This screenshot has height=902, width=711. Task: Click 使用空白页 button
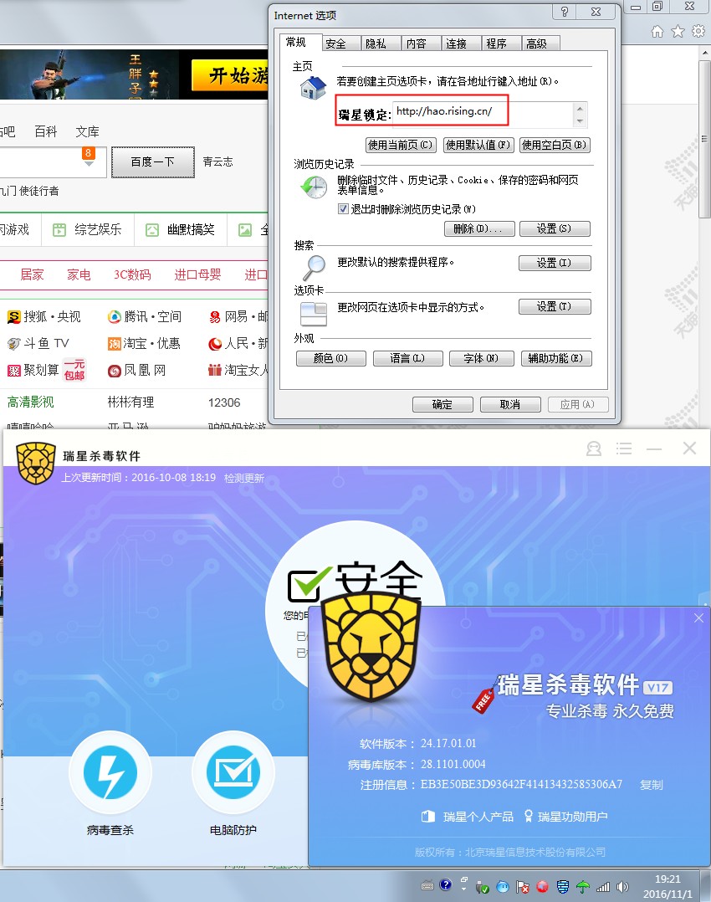(x=555, y=145)
